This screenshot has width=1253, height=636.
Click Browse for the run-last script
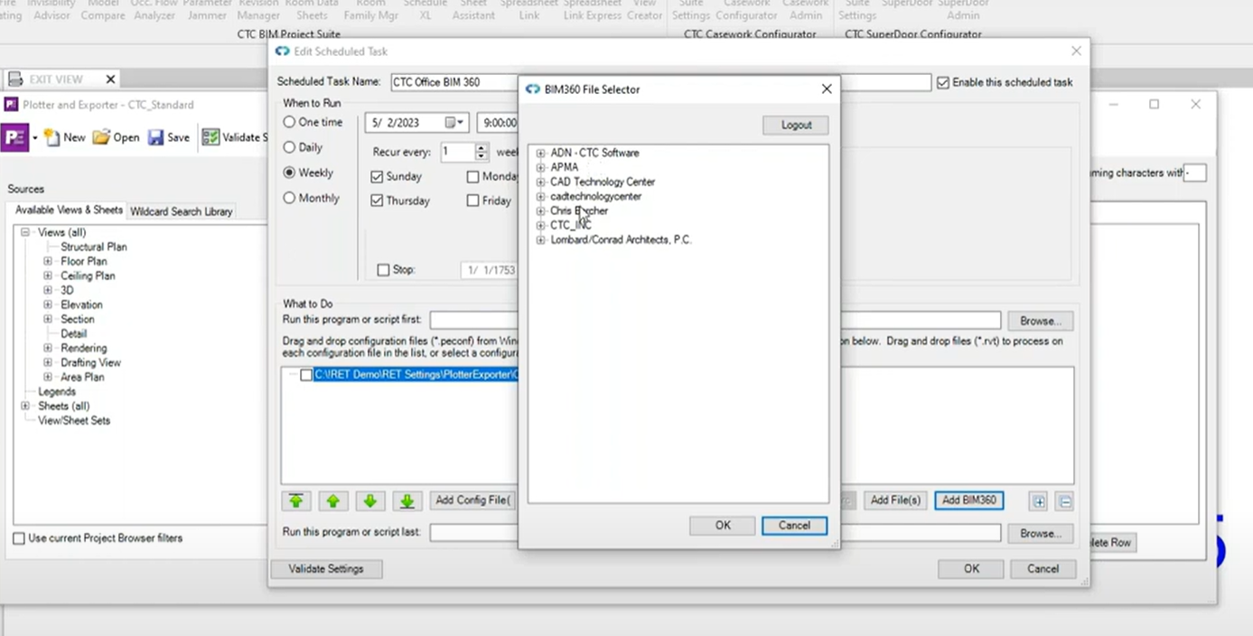pyautogui.click(x=1040, y=533)
